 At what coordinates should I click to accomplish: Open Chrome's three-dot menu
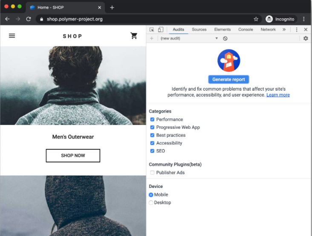point(303,19)
